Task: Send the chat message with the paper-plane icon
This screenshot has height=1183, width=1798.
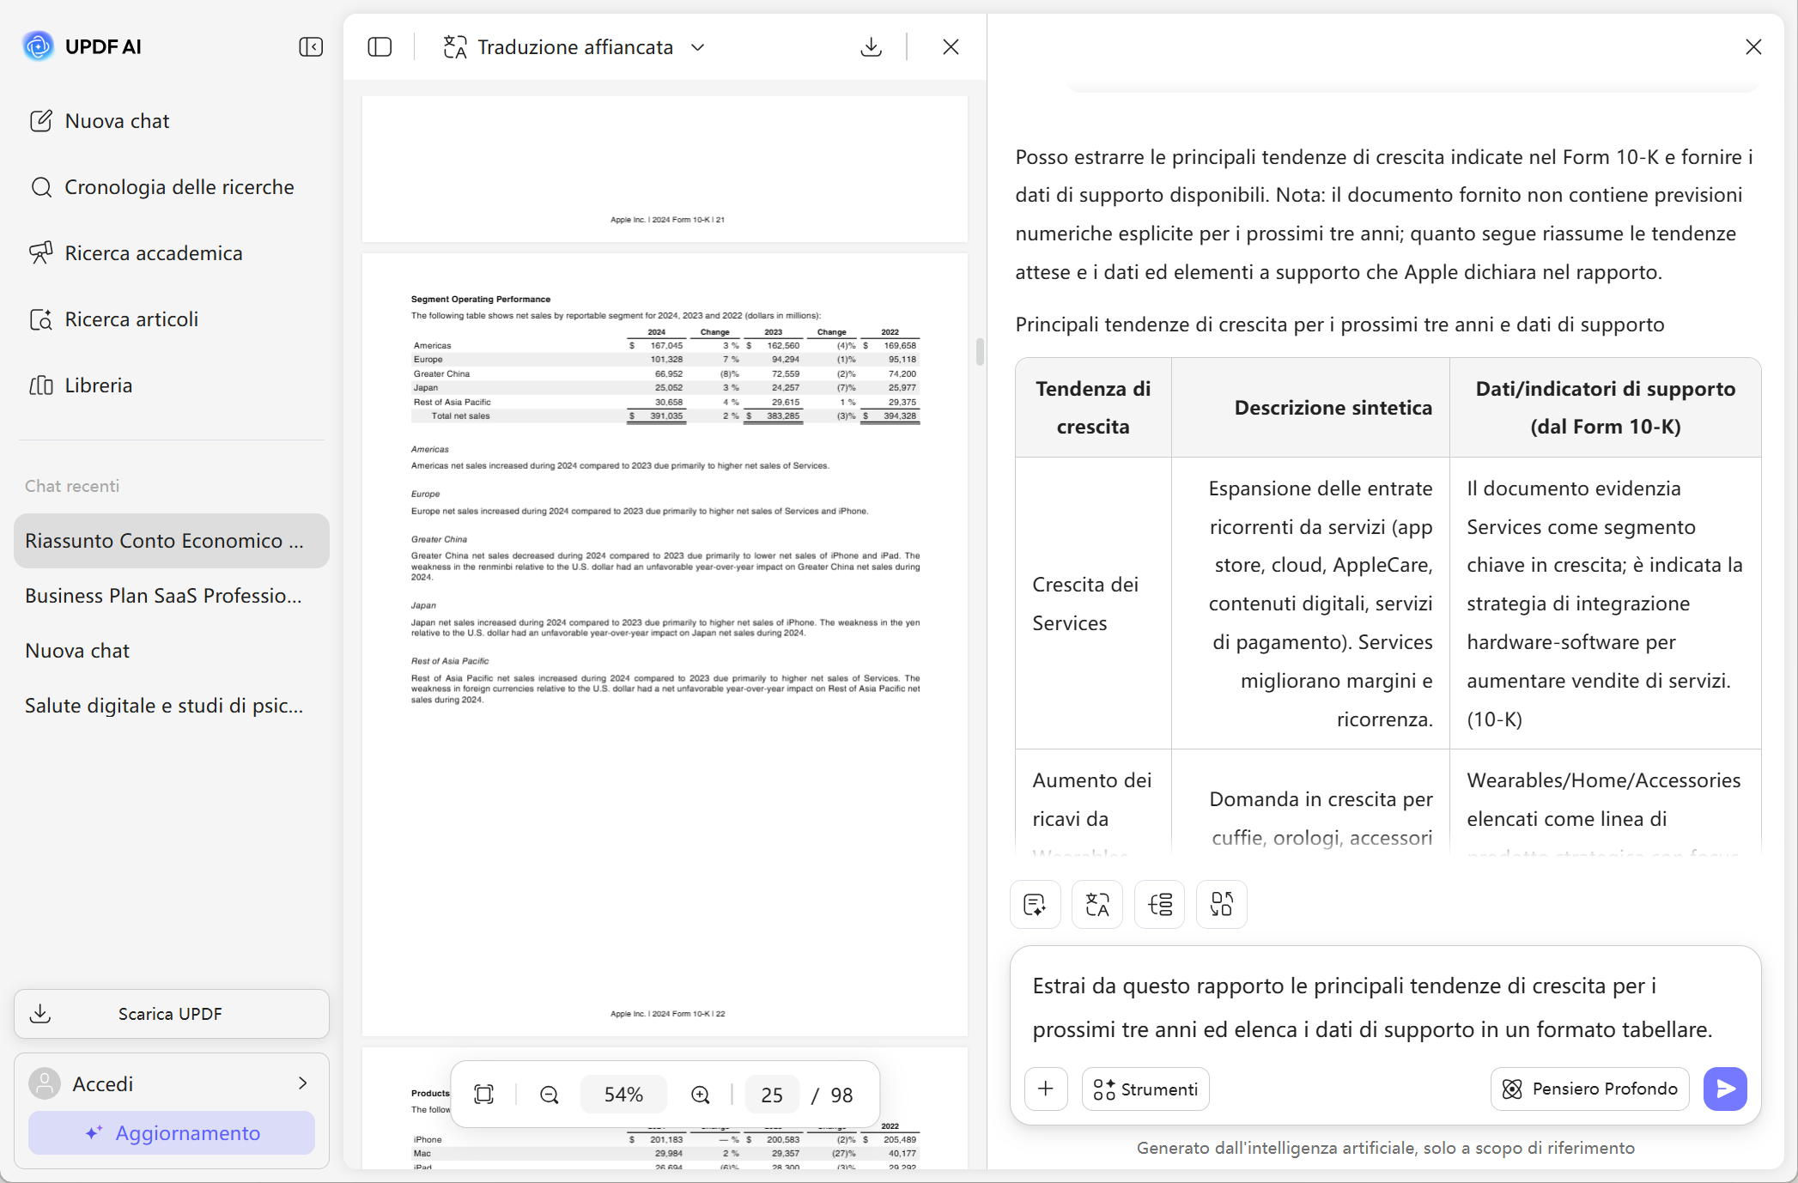Action: click(1725, 1089)
